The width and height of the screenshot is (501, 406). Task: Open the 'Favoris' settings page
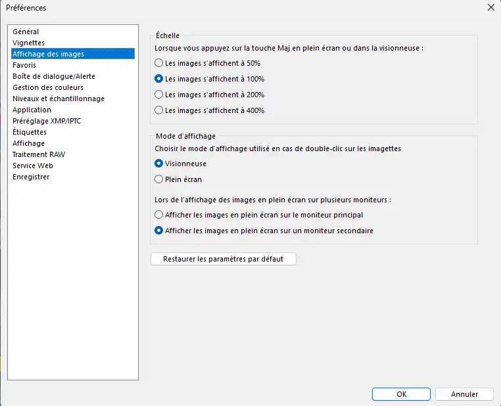24,65
